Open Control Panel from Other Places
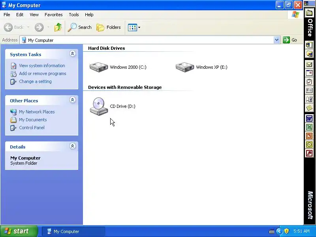The image size is (316, 237). pos(32,128)
